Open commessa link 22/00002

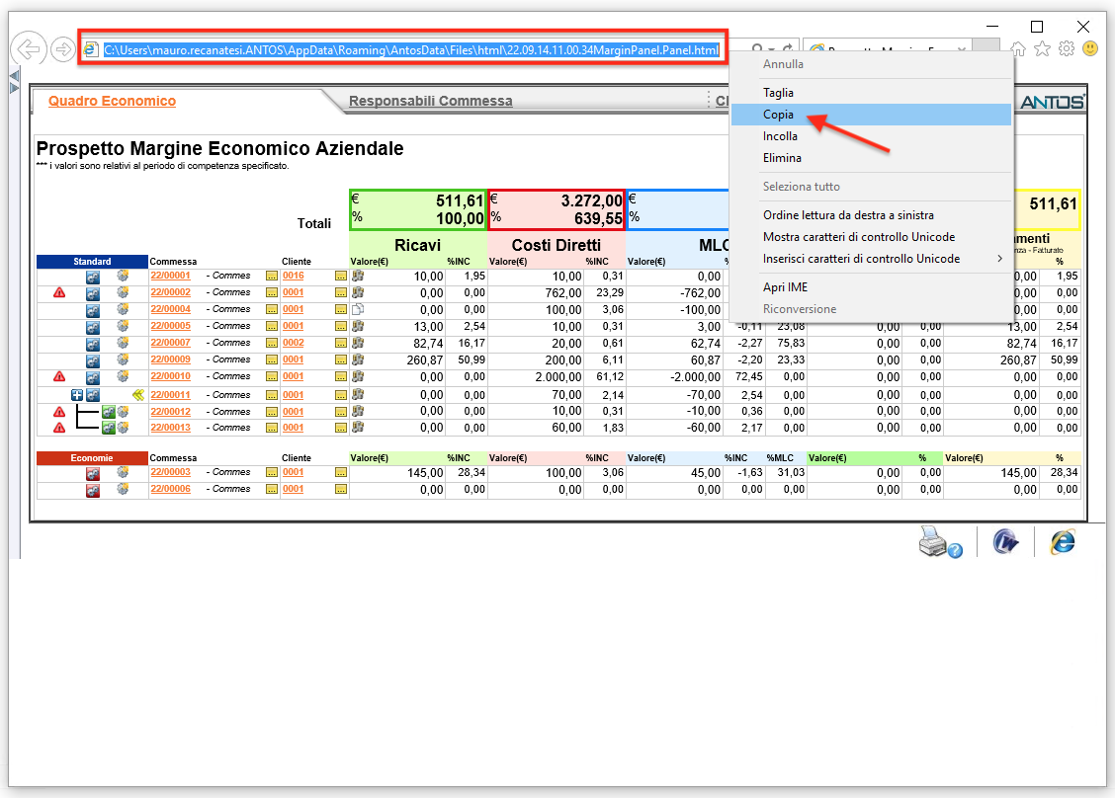coord(171,292)
